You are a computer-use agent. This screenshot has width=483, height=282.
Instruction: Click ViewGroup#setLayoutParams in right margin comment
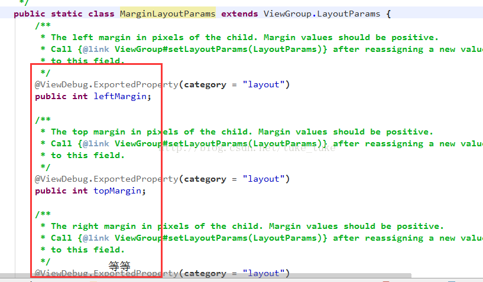pyautogui.click(x=181, y=238)
